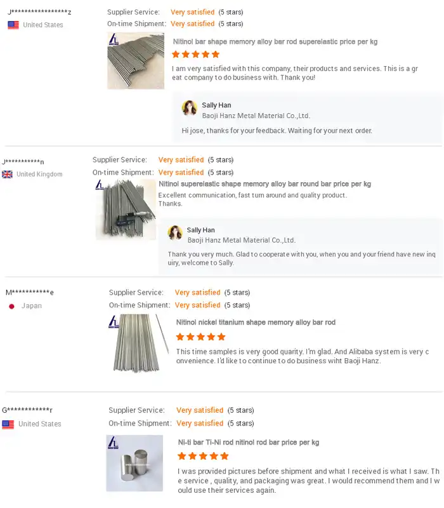
Task: Click the United States flag icon for first reviewer
Action: pos(13,25)
